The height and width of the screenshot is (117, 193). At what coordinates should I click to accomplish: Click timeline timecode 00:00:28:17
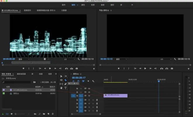point(79,78)
